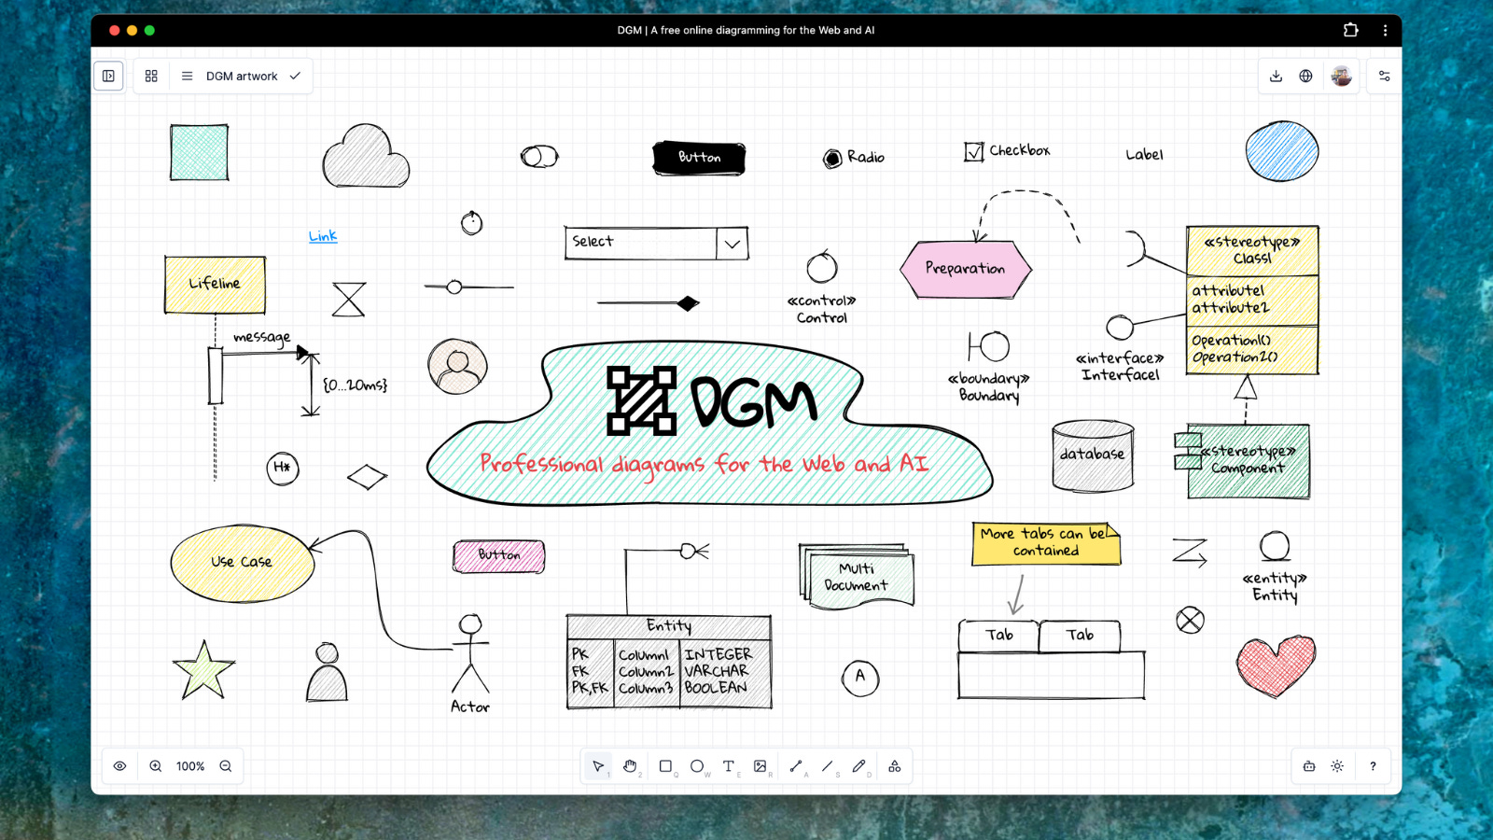Select the Rectangle tool
Viewport: 1493px width, 840px height.
pyautogui.click(x=664, y=765)
